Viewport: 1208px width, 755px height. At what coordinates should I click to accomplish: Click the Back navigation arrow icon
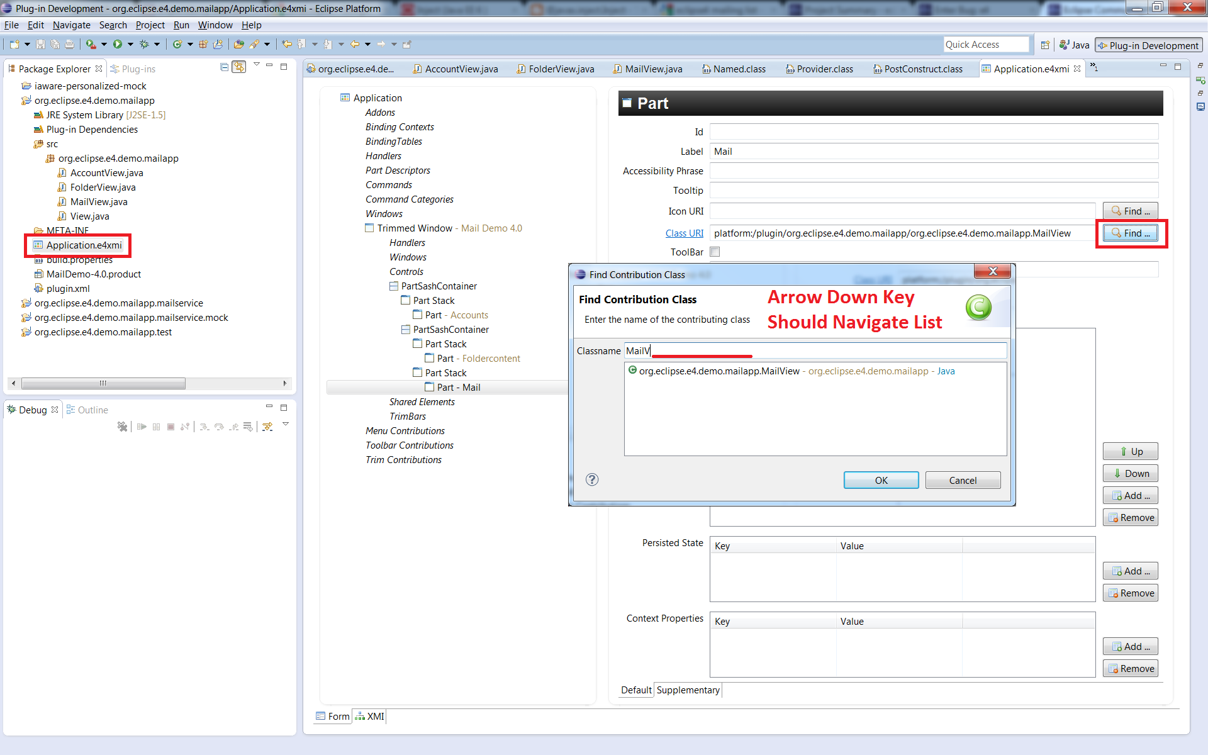pyautogui.click(x=355, y=44)
